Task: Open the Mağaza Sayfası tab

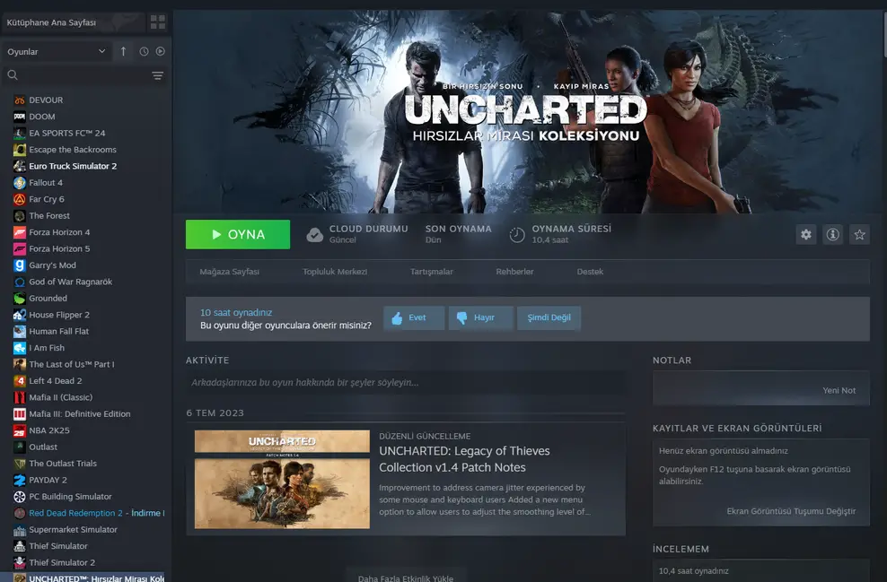Action: click(229, 272)
